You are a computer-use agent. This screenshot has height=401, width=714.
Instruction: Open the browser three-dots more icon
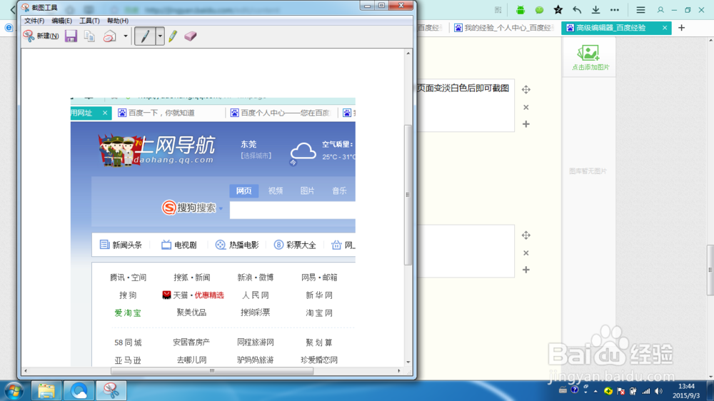(615, 9)
